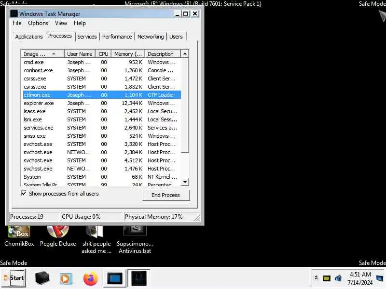Select the Task Manager taskbar button
Image resolution: width=386 pixels, height=289 pixels.
pyautogui.click(x=138, y=278)
